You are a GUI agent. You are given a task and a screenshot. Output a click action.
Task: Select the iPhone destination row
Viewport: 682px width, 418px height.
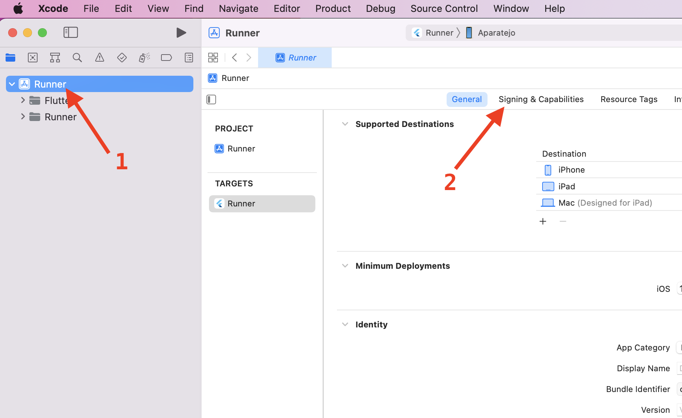tap(609, 170)
